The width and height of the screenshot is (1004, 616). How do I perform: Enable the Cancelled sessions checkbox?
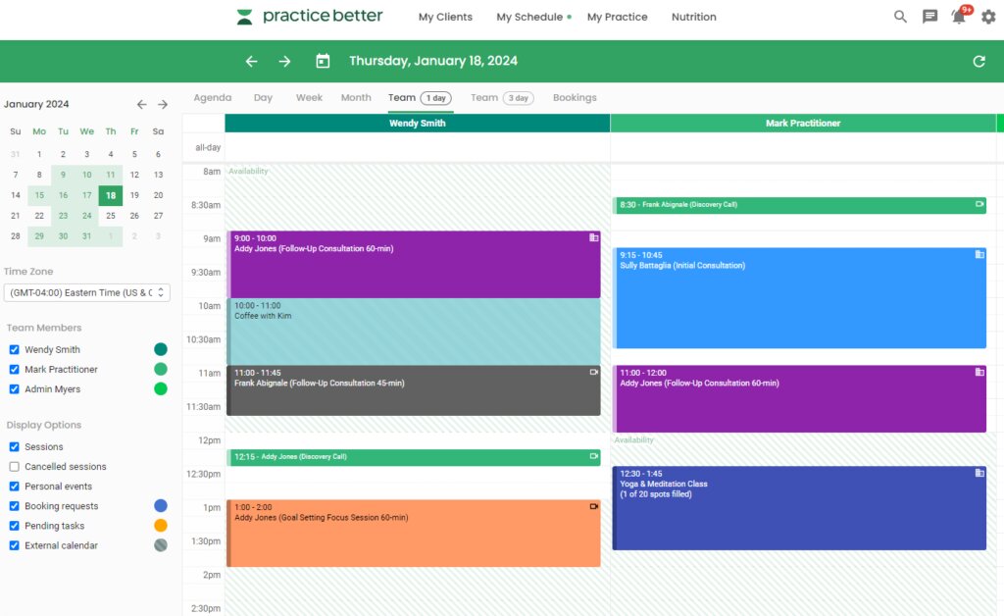tap(14, 467)
